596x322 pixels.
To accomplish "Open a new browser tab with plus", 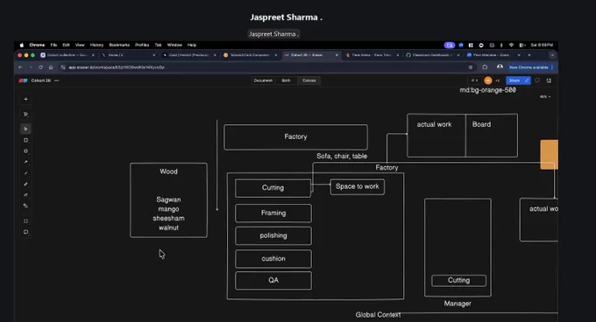I will pos(529,55).
